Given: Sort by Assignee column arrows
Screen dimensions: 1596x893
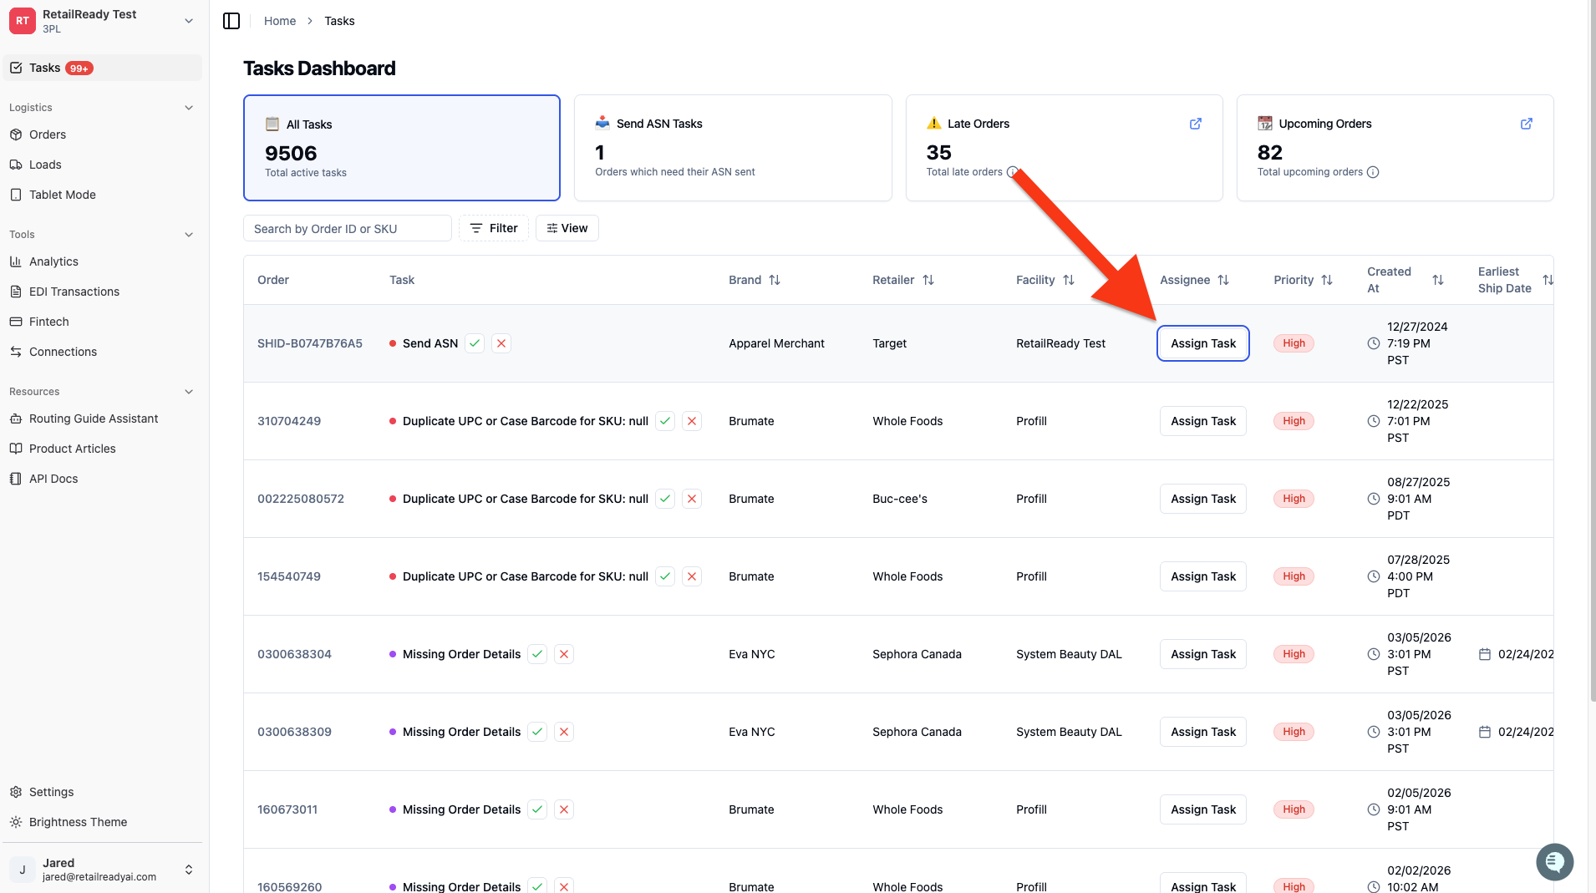Looking at the screenshot, I should click(1223, 280).
